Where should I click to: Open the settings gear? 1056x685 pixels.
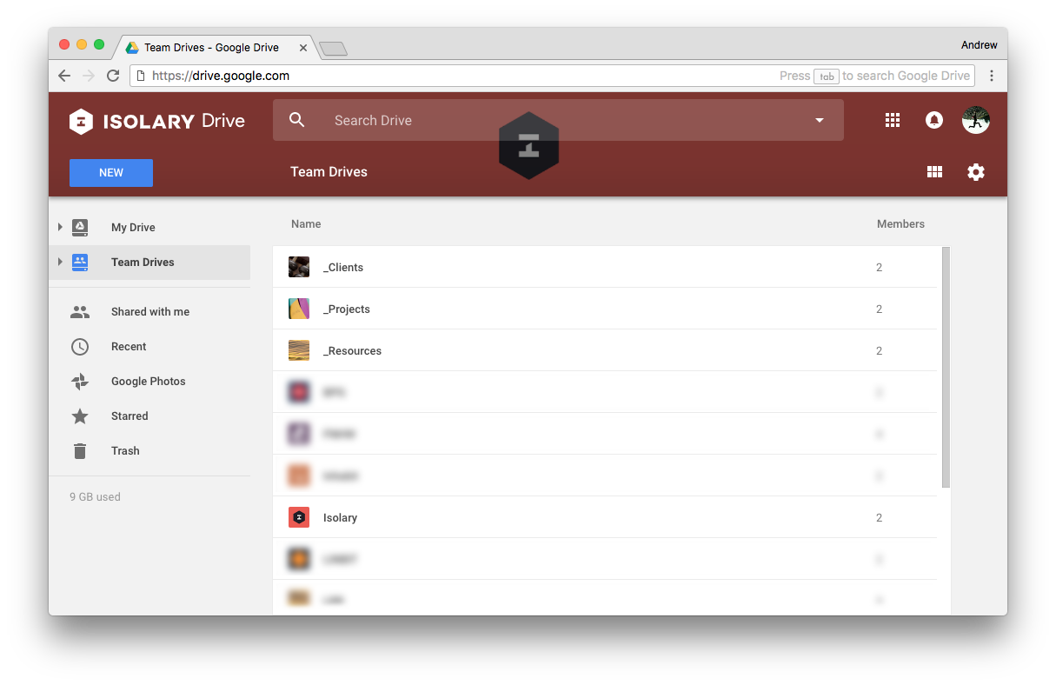pos(976,172)
